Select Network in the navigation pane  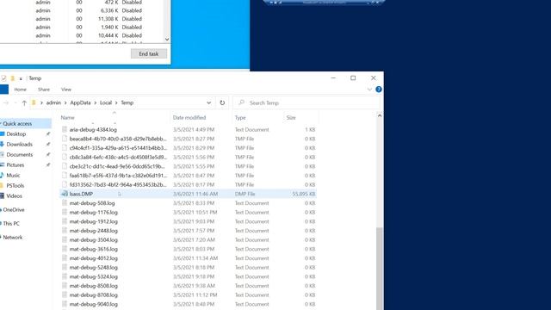point(13,238)
